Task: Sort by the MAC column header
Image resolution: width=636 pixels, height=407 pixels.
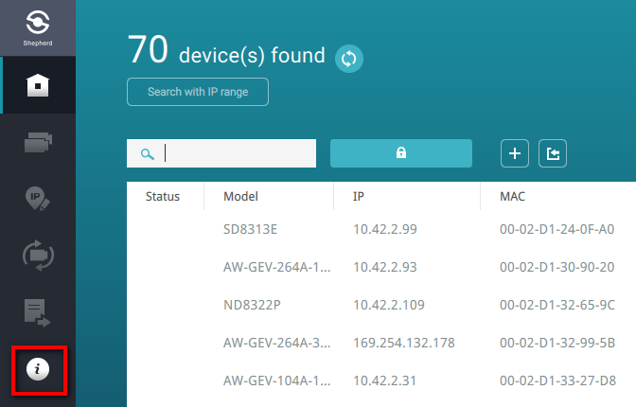Action: click(512, 197)
